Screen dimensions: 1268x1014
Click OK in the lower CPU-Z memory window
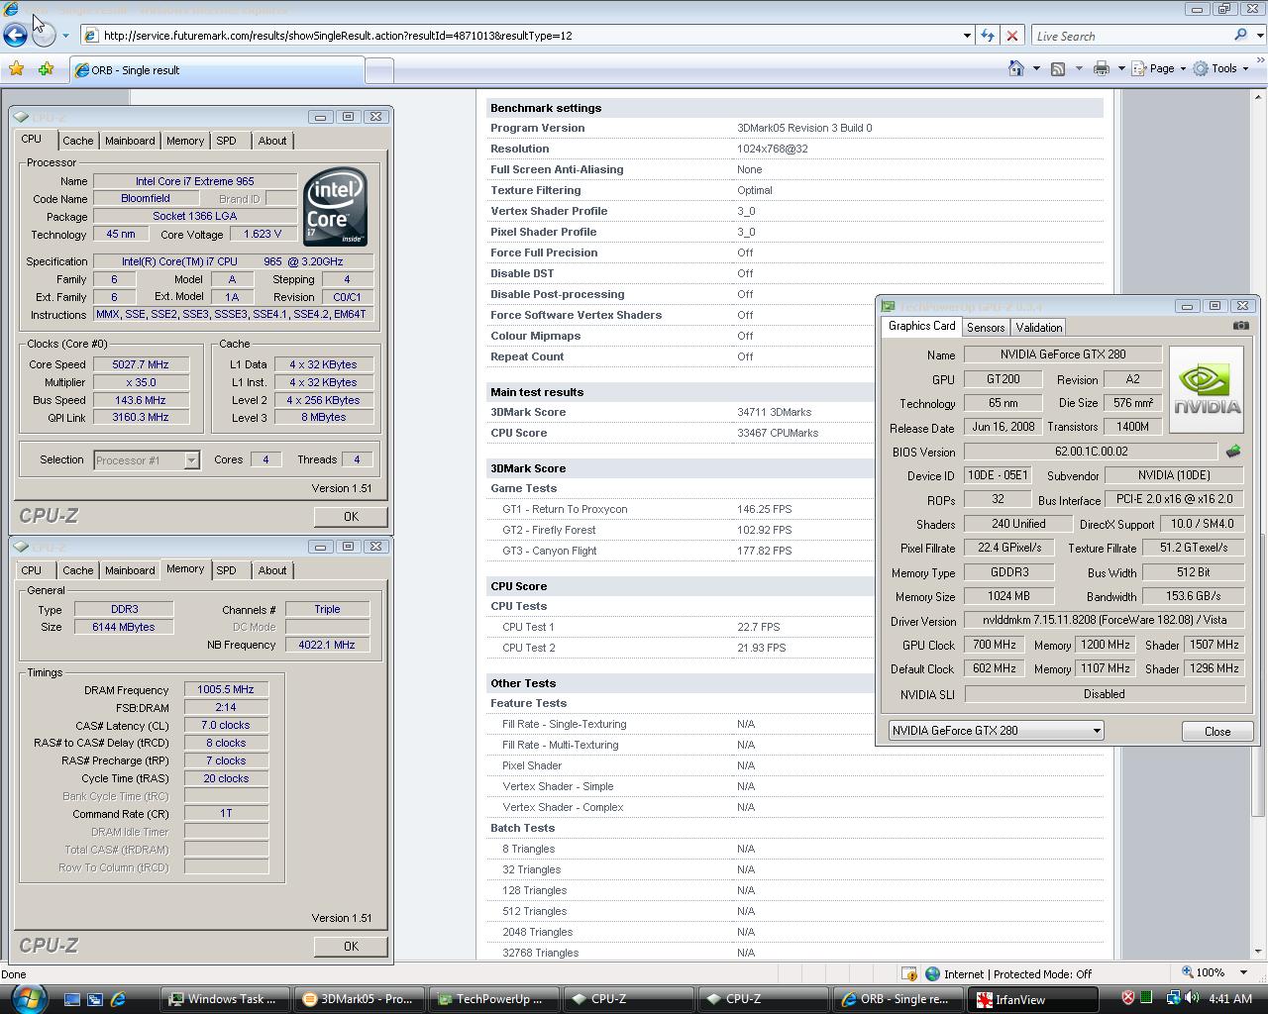(351, 946)
